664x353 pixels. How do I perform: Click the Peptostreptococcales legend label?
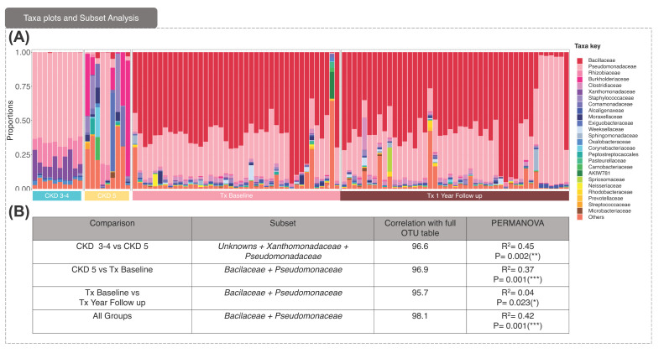click(613, 154)
